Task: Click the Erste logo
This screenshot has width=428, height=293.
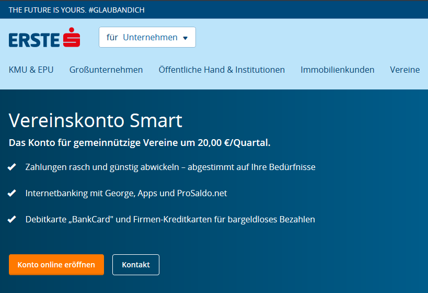Action: tap(44, 38)
